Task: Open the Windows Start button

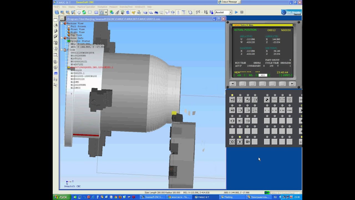Action: pyautogui.click(x=60, y=197)
